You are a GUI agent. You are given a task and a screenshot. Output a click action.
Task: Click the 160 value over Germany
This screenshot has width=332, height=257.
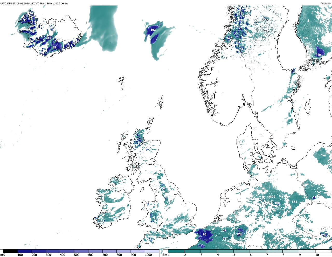[x=277, y=203]
